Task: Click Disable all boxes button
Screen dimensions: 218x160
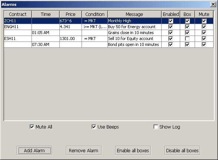Action: 182,150
